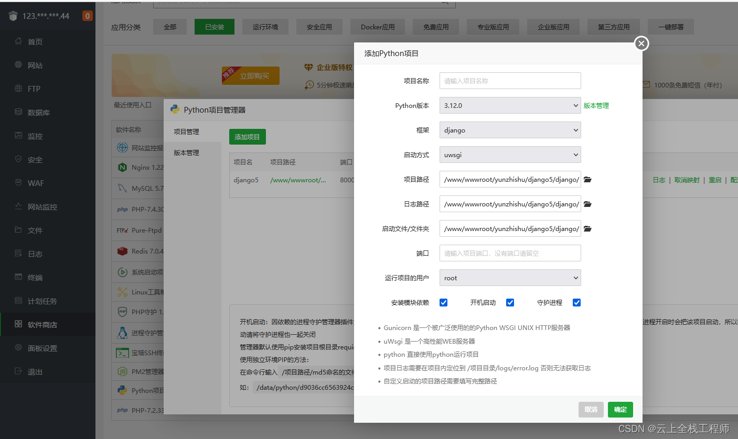This screenshot has width=738, height=439.
Task: Open the WAF sidebar icon
Action: point(18,183)
